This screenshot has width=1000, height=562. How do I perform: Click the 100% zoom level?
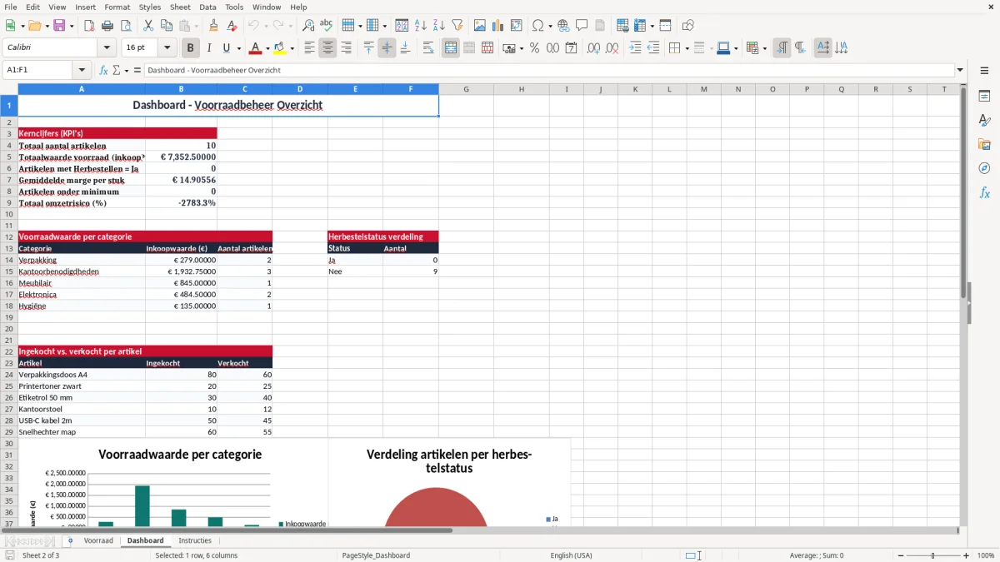point(986,555)
